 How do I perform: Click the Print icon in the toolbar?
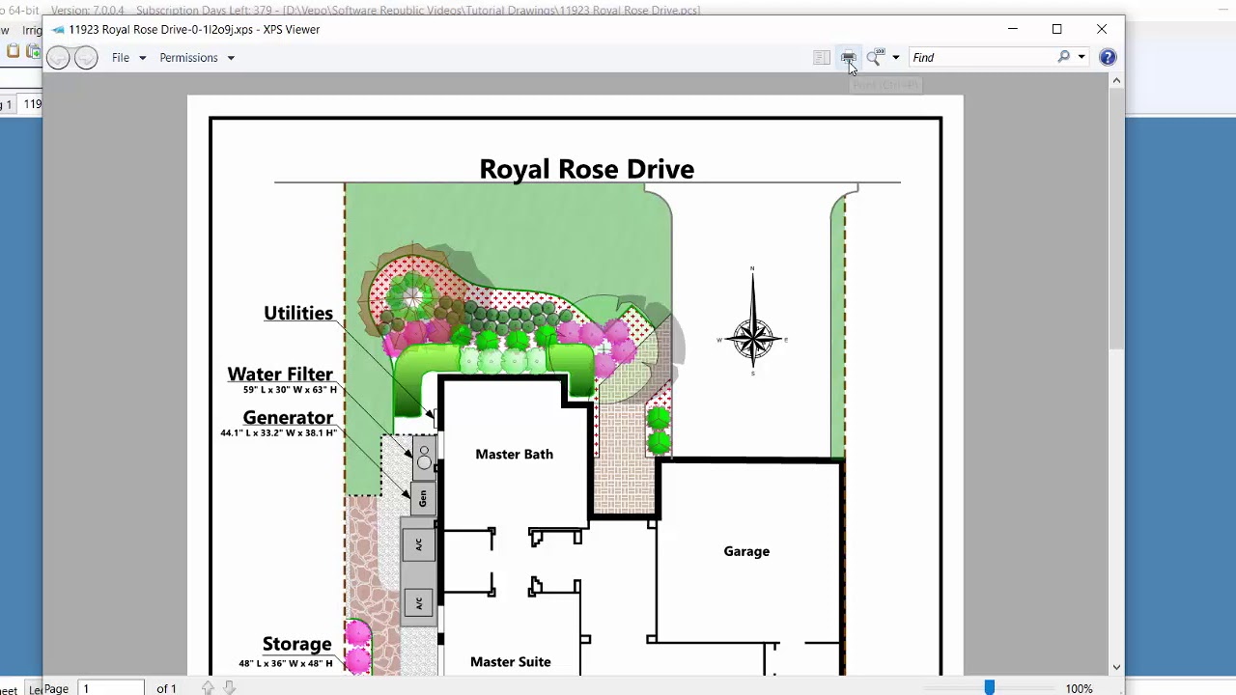point(848,58)
